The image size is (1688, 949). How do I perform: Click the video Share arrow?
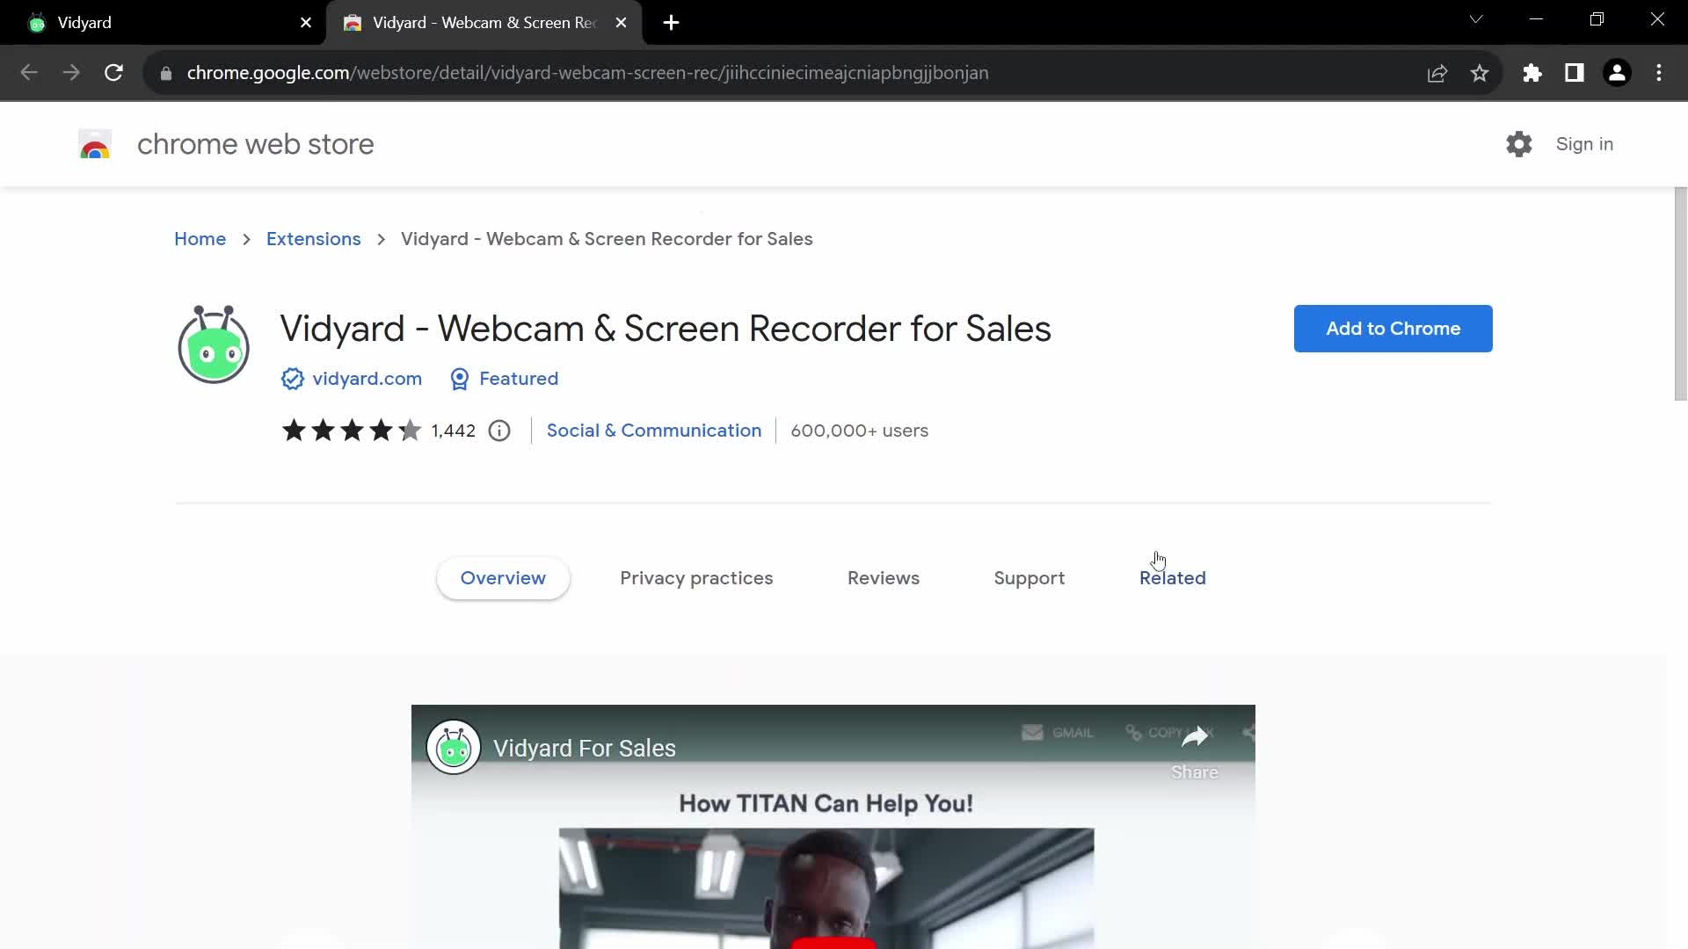click(1195, 738)
